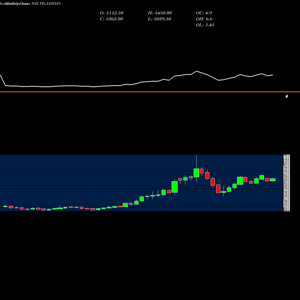The width and height of the screenshot is (300, 300).
Task: Click the green candle with the tallest upper wick
Action: pos(196,173)
